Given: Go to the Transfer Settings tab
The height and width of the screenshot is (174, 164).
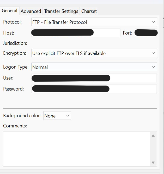Looking at the screenshot, I should [61, 11].
